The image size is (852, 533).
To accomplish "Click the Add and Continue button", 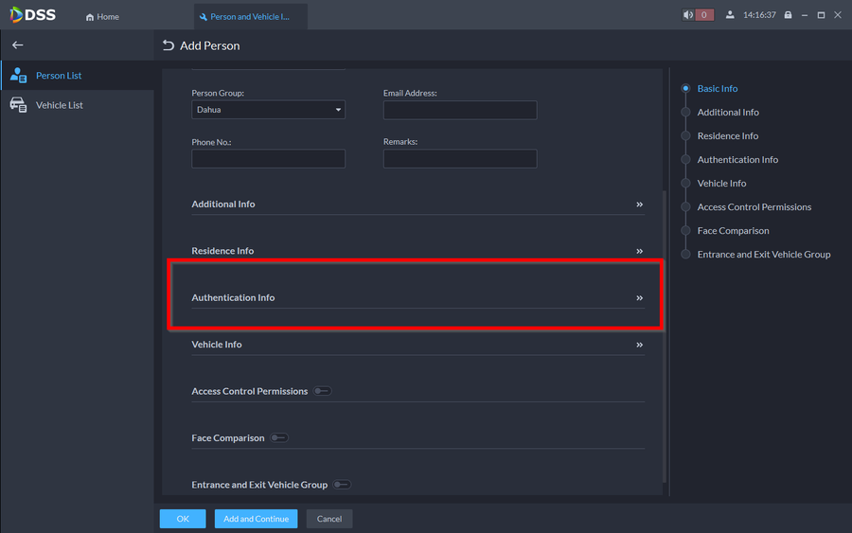I will 256,519.
